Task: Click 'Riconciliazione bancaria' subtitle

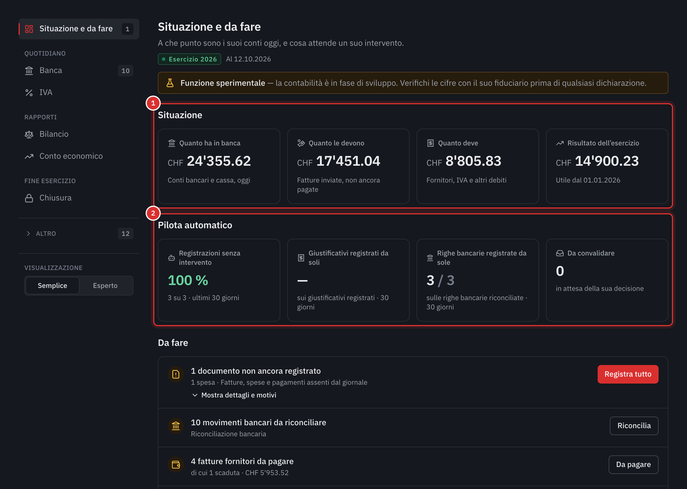Action: click(229, 434)
